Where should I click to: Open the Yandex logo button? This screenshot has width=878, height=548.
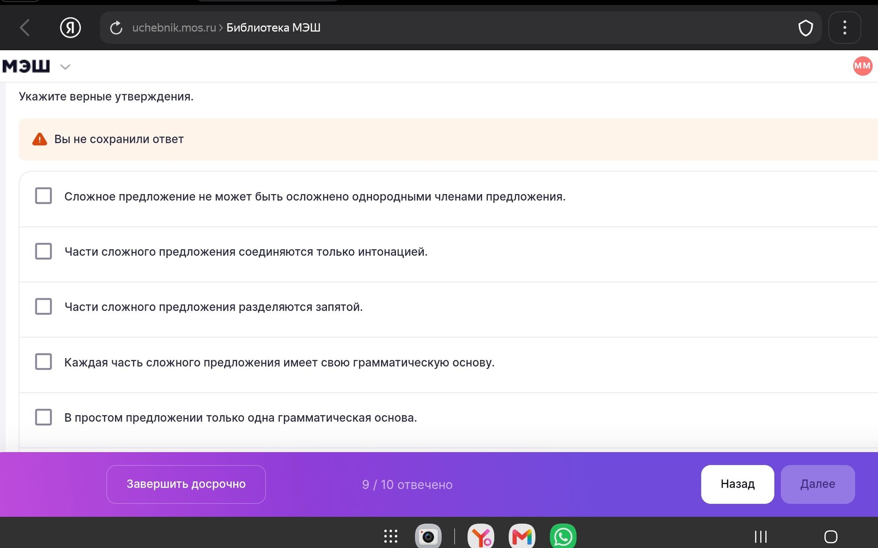click(x=70, y=28)
